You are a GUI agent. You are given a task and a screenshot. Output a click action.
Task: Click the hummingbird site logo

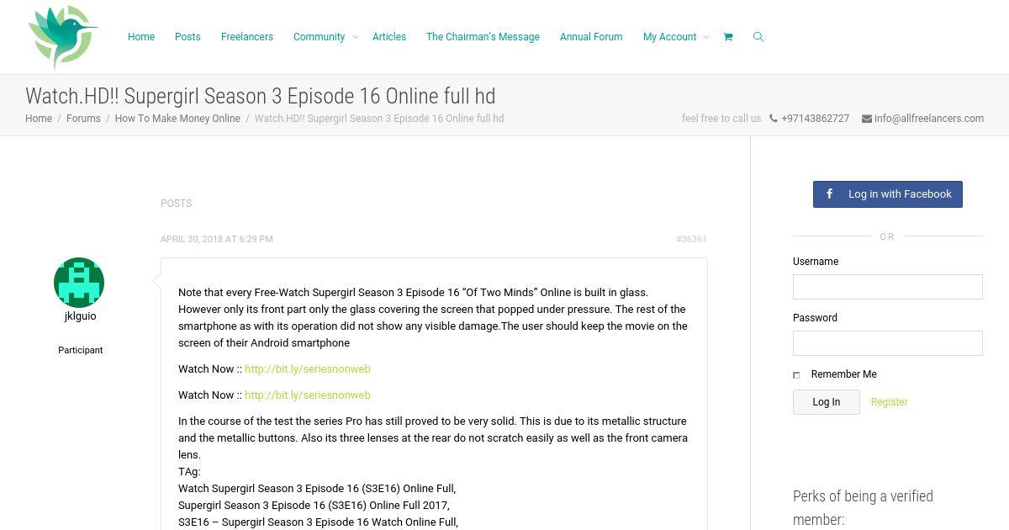[63, 37]
